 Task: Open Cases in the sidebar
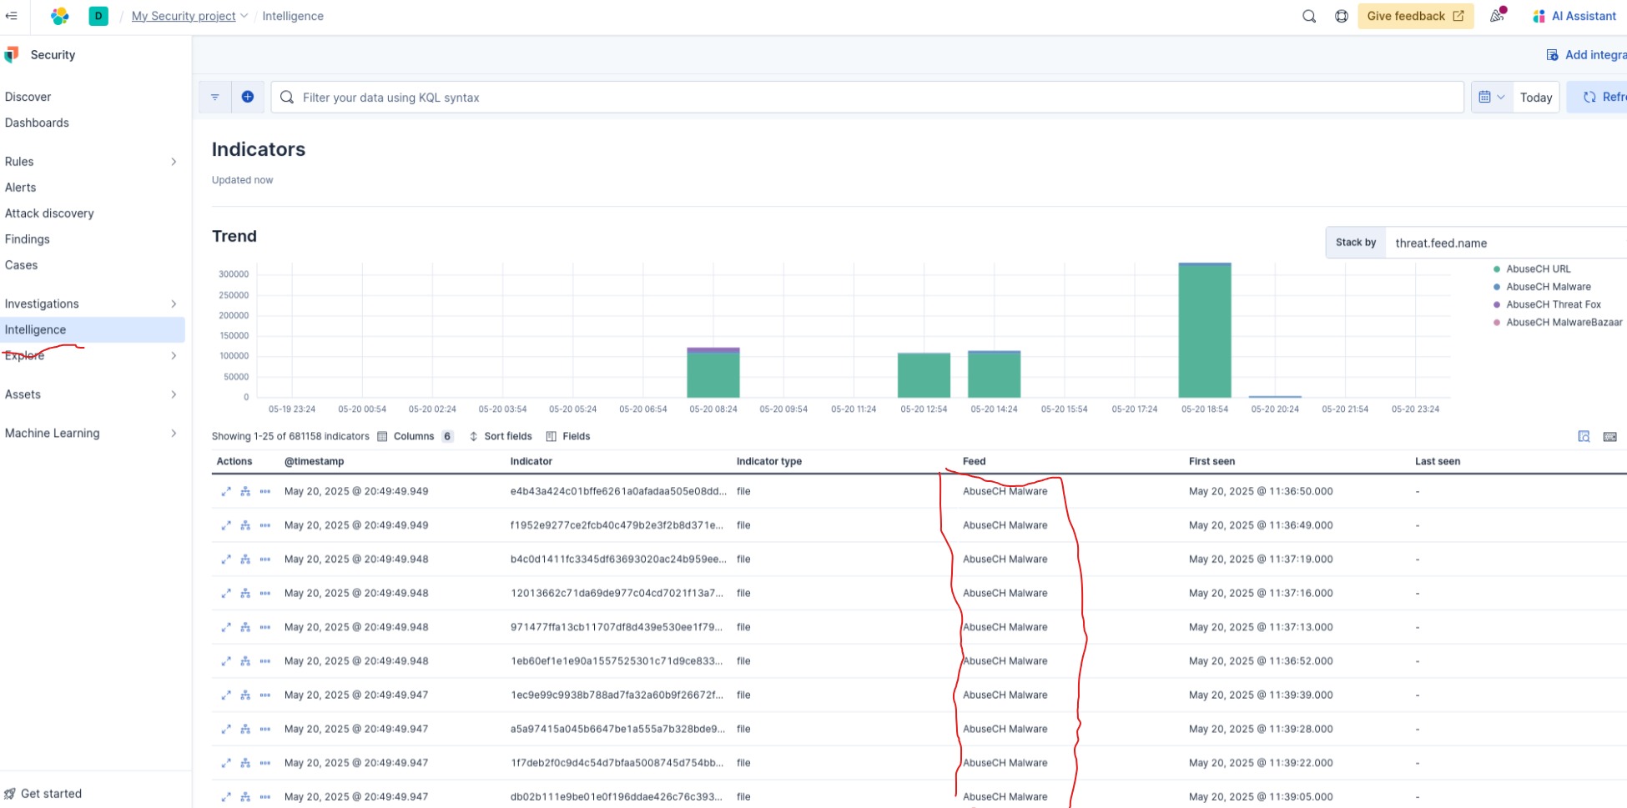tap(22, 265)
